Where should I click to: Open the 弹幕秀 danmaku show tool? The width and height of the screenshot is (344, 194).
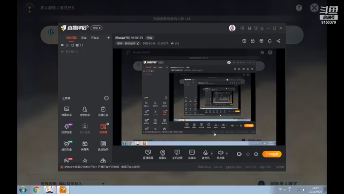click(85, 146)
